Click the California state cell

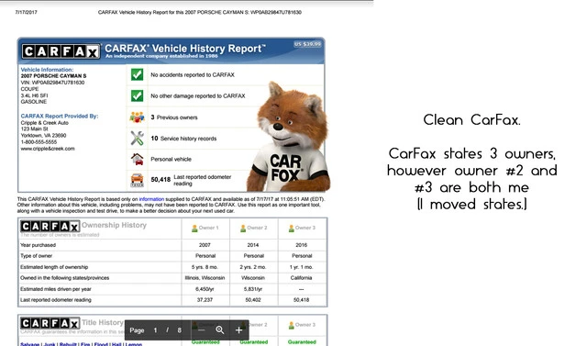pyautogui.click(x=302, y=278)
